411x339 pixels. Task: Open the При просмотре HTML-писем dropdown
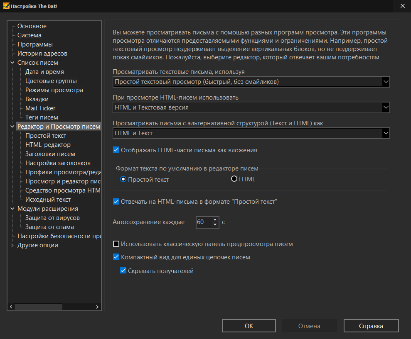pyautogui.click(x=386, y=108)
